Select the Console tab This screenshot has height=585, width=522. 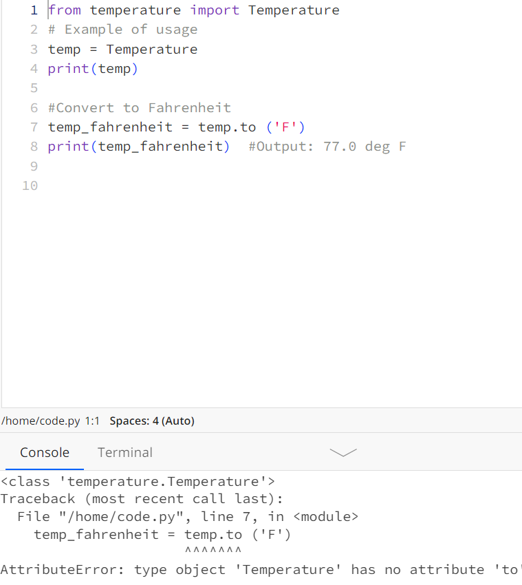tap(44, 452)
